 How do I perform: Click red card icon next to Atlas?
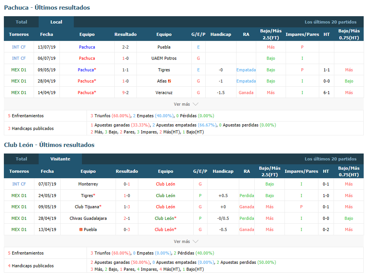point(169,81)
